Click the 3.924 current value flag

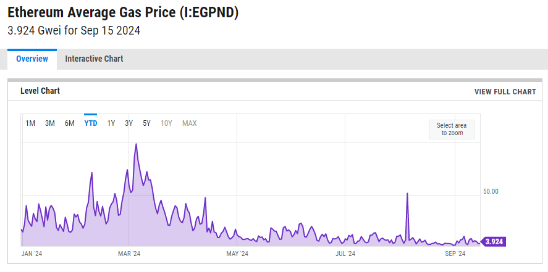[x=494, y=242]
